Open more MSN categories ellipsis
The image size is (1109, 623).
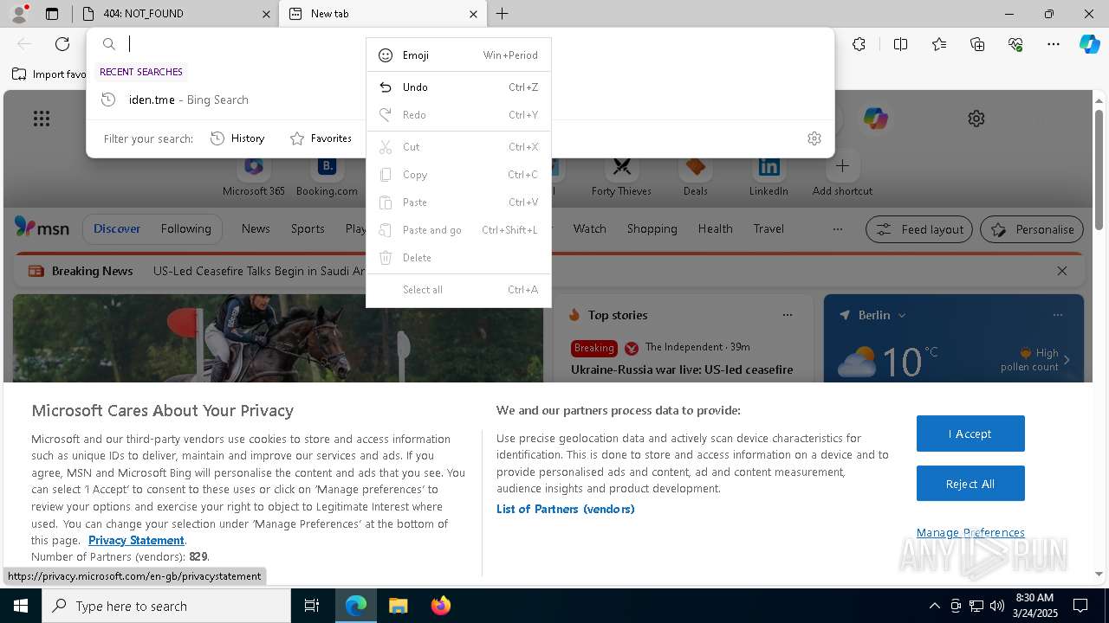point(837,229)
